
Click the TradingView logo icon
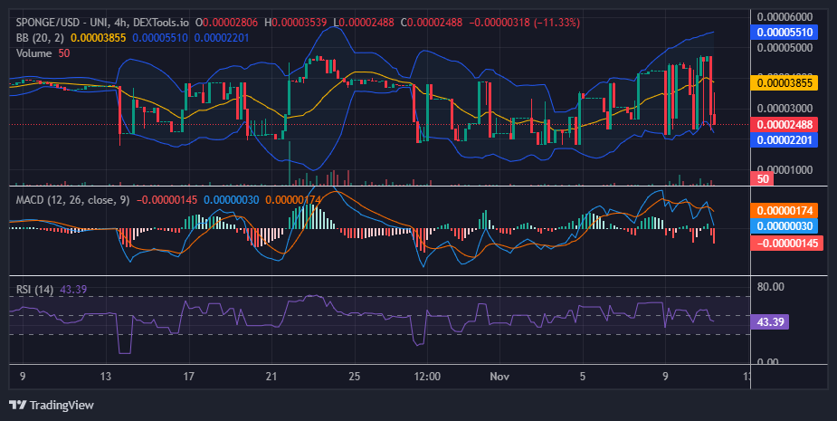point(17,405)
